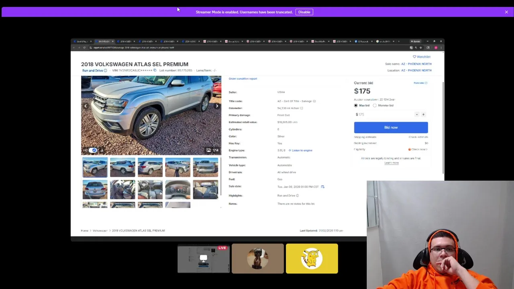Toggle the HD image switch
This screenshot has height=289, width=514.
click(94, 150)
